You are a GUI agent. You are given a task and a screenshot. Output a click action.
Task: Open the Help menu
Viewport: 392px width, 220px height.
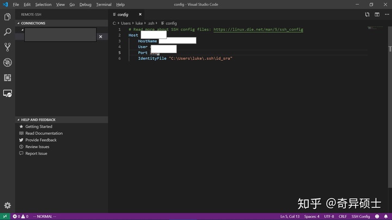pyautogui.click(x=120, y=4)
